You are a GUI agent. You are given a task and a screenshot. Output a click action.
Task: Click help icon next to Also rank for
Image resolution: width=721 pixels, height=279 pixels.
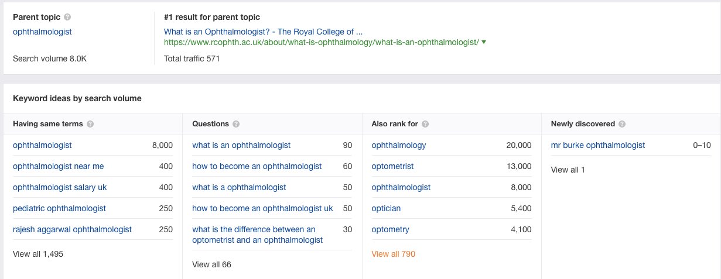pos(425,124)
